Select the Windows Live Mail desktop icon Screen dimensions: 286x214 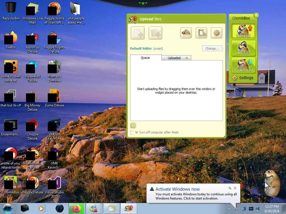point(32,13)
